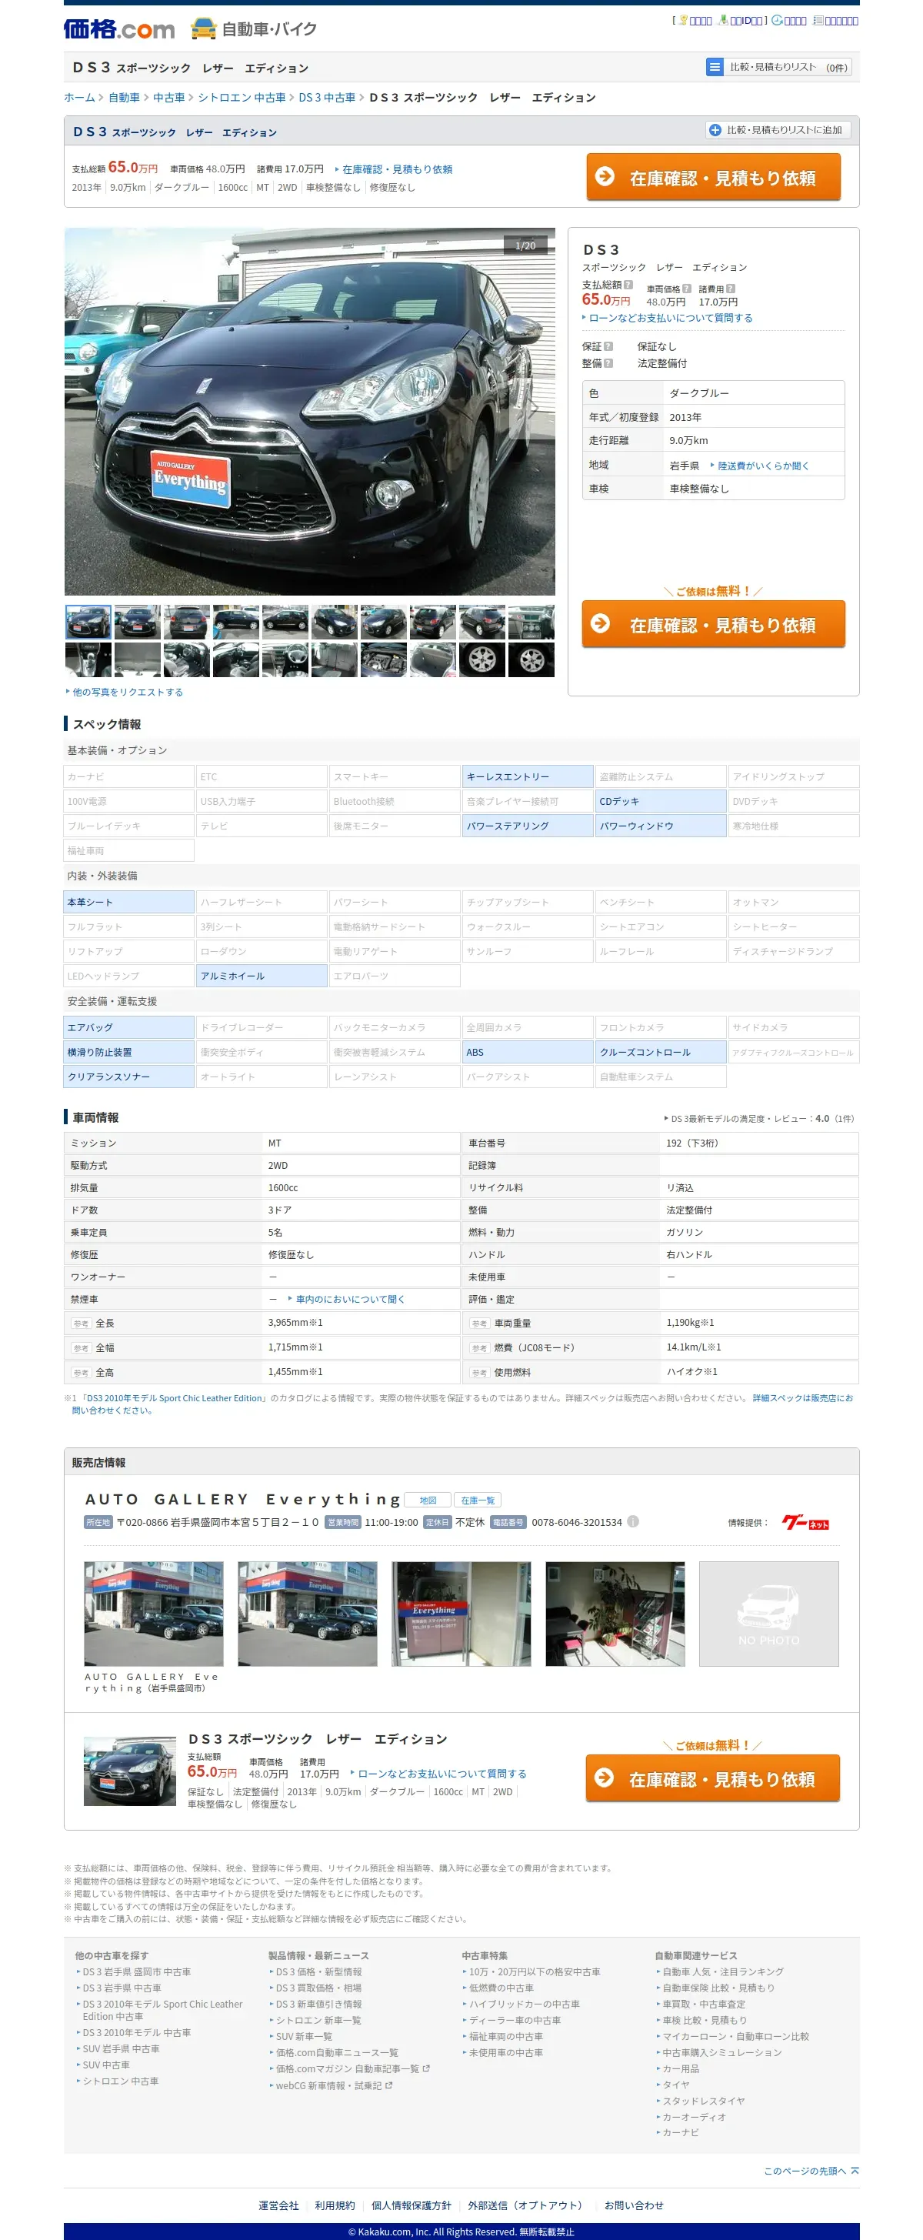Click 外部送信(オプトアウト) in bottom footer
Image resolution: width=923 pixels, height=2240 pixels.
[x=528, y=2205]
